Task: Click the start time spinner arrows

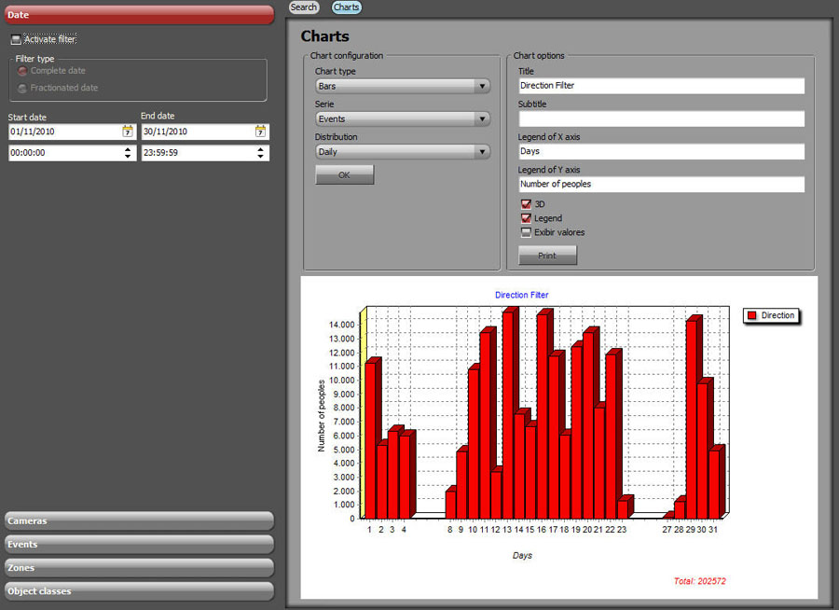Action: coord(128,152)
